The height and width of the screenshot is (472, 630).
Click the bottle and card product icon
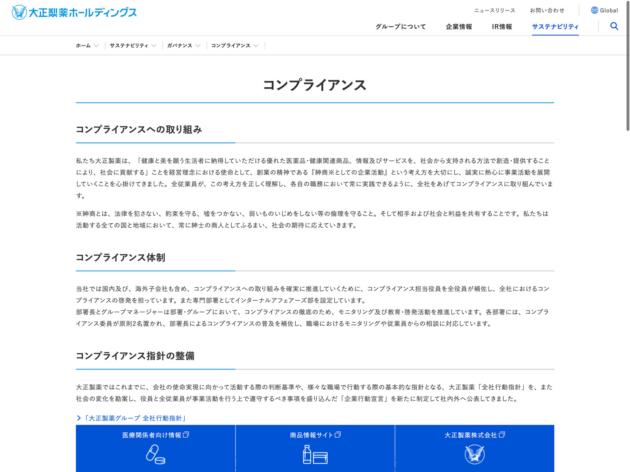click(x=315, y=454)
